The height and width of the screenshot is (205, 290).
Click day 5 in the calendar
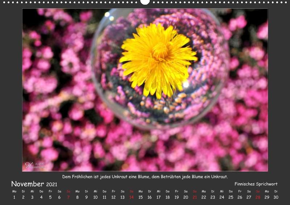click(50, 197)
